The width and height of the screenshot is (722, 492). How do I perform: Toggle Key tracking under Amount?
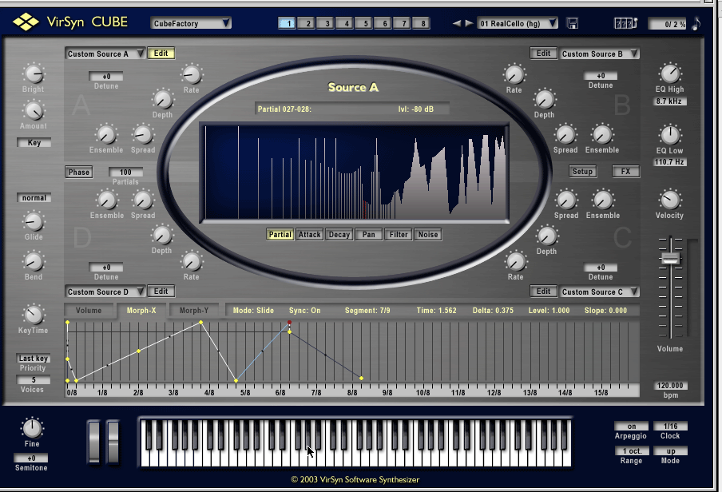[33, 142]
